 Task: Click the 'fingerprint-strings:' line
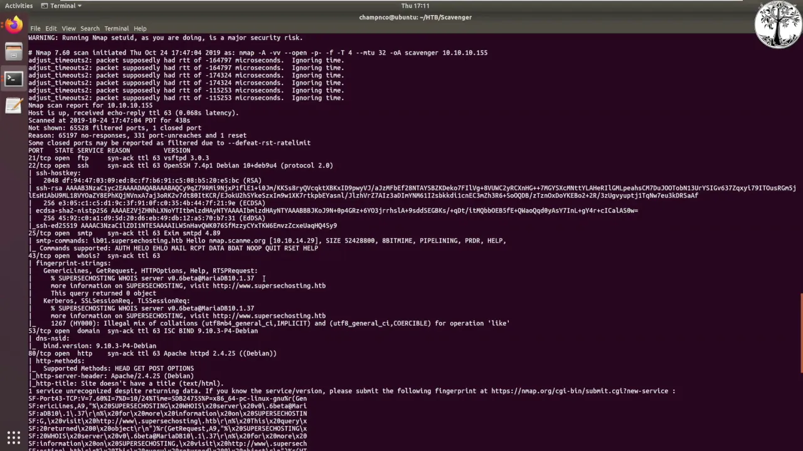pos(70,263)
